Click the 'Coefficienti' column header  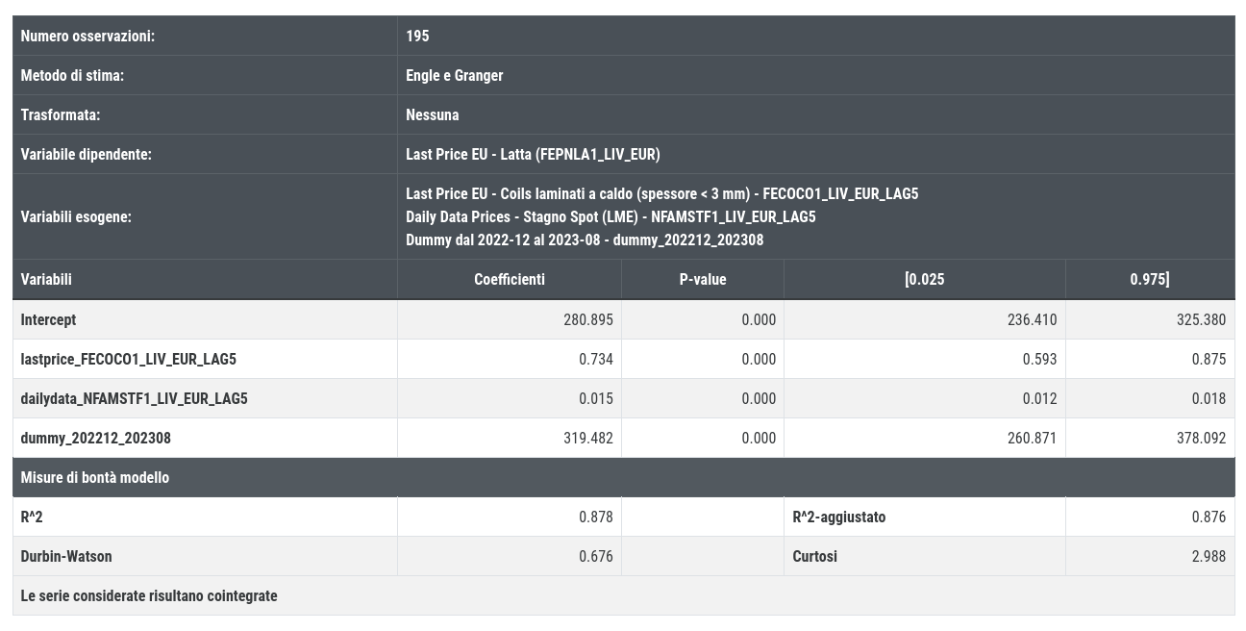[509, 279]
